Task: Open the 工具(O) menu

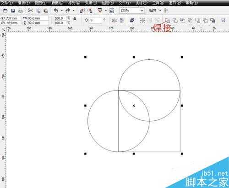Action: tap(158, 3)
